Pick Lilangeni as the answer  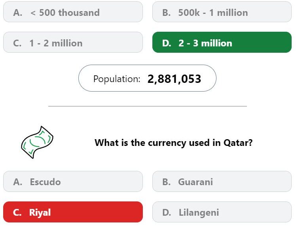(x=222, y=212)
